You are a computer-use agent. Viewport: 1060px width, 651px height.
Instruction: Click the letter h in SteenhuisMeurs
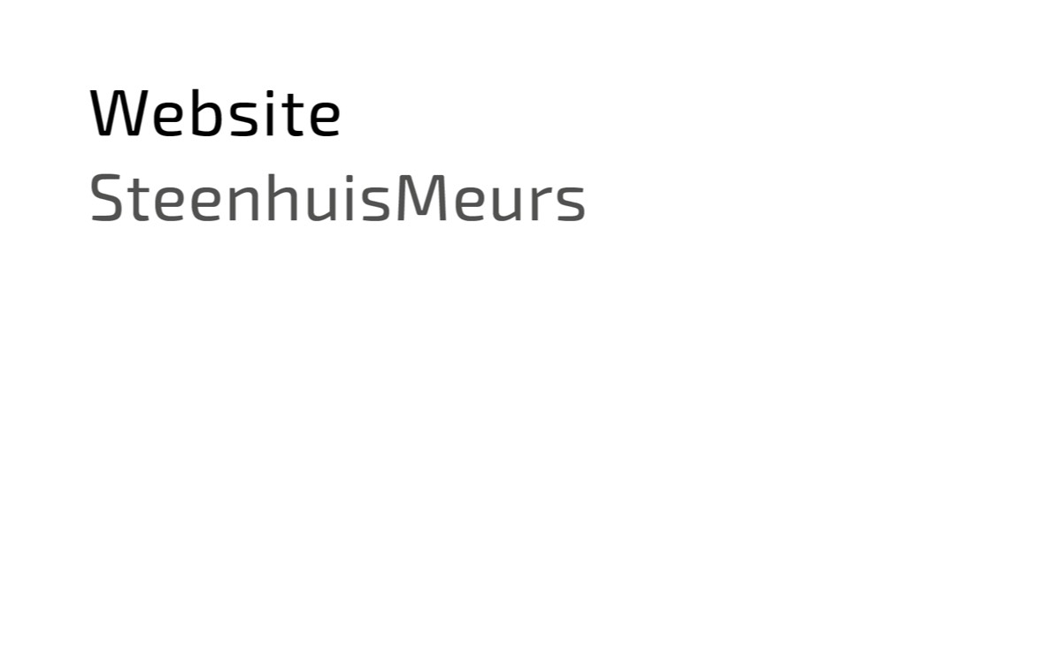tap(283, 196)
